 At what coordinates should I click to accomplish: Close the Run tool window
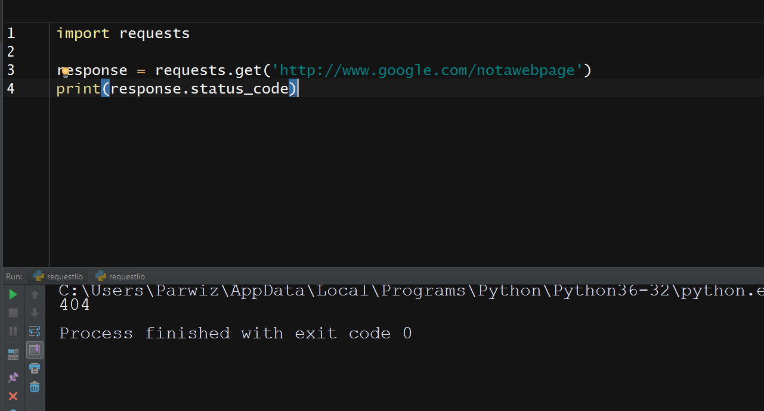tap(13, 396)
